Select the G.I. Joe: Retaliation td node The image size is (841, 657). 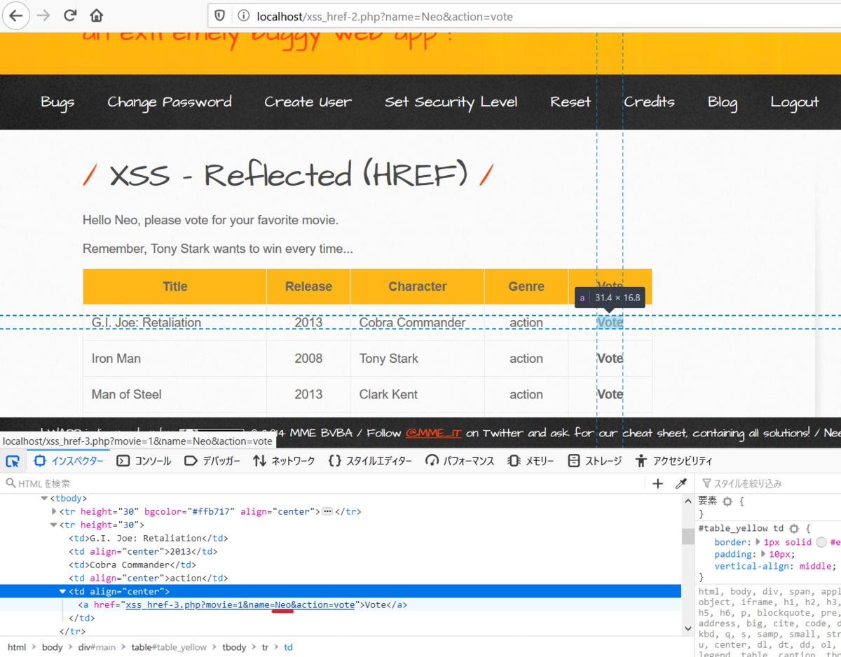pos(149,538)
